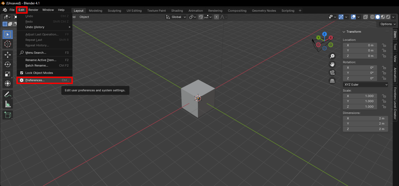Activate the Add Cube tool

(x=8, y=115)
